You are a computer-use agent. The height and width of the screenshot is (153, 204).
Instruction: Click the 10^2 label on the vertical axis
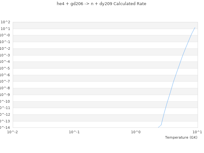pos(6,22)
